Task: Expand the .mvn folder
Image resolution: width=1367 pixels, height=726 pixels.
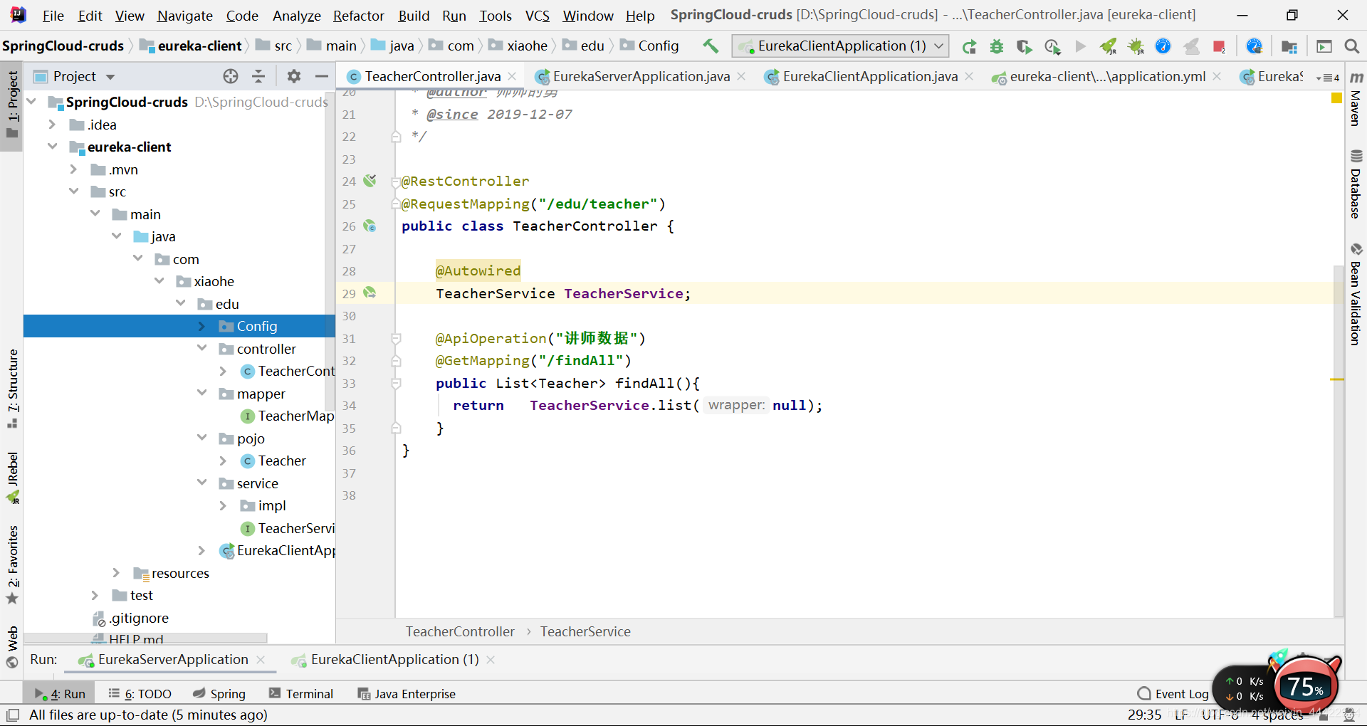Action: (73, 169)
